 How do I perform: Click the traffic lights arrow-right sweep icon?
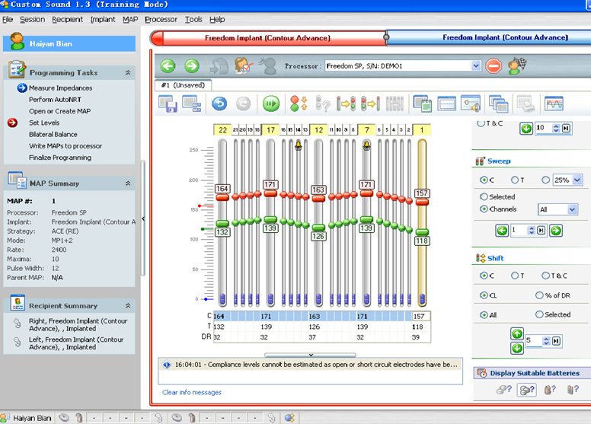coord(346,104)
